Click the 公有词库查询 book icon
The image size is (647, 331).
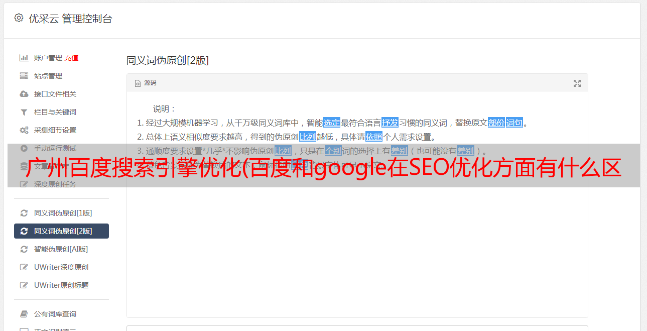tap(24, 314)
